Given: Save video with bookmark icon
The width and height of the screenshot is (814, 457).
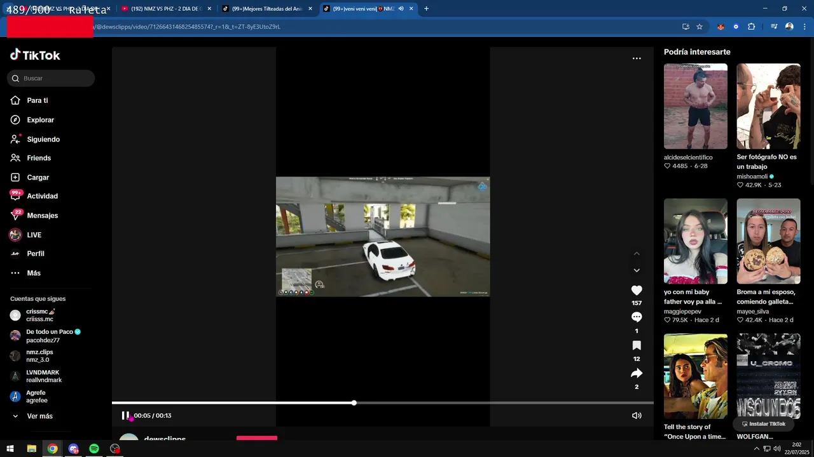Looking at the screenshot, I should [637, 345].
